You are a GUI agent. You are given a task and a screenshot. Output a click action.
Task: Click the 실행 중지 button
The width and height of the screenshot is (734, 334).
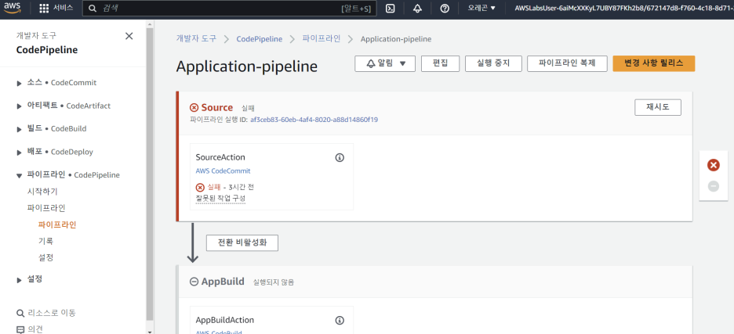(493, 63)
